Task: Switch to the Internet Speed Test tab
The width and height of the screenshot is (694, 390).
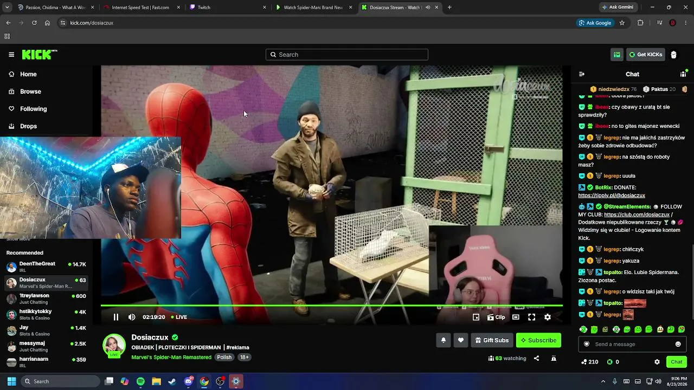Action: (140, 8)
